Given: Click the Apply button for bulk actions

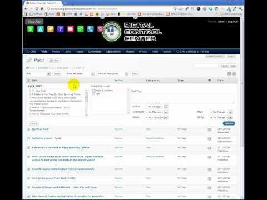Looking at the screenshot, I should (57, 74).
